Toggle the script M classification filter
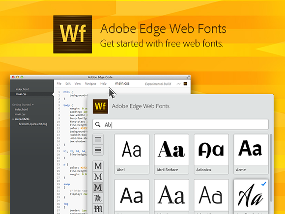Image resolution: width=285 pixels, height=214 pixels. [x=98, y=198]
